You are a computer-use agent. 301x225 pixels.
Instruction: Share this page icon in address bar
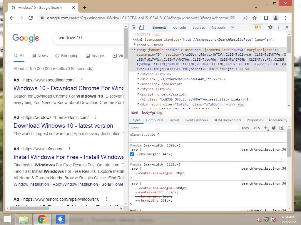coord(245,18)
